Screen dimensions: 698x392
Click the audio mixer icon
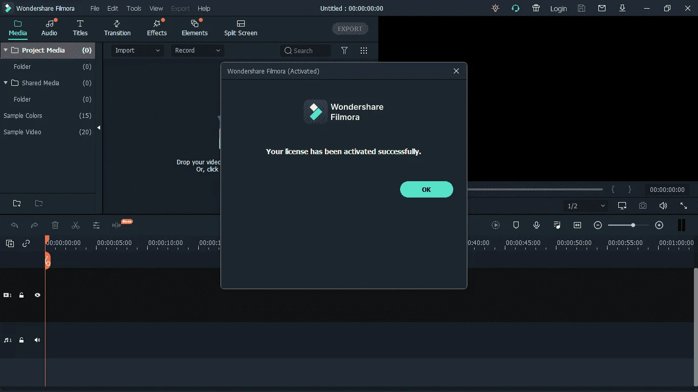[x=557, y=225]
